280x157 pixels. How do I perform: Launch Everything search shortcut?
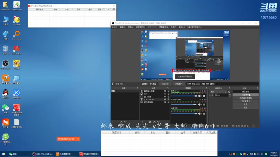pyautogui.click(x=16, y=35)
